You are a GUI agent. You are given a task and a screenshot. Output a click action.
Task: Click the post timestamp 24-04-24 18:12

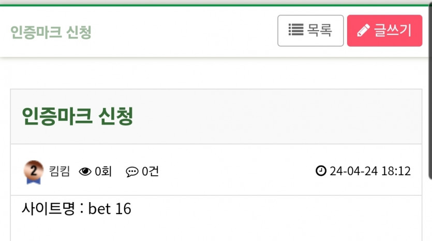370,171
